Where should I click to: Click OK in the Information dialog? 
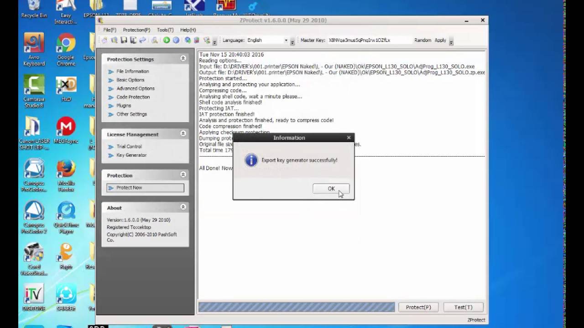click(x=331, y=189)
